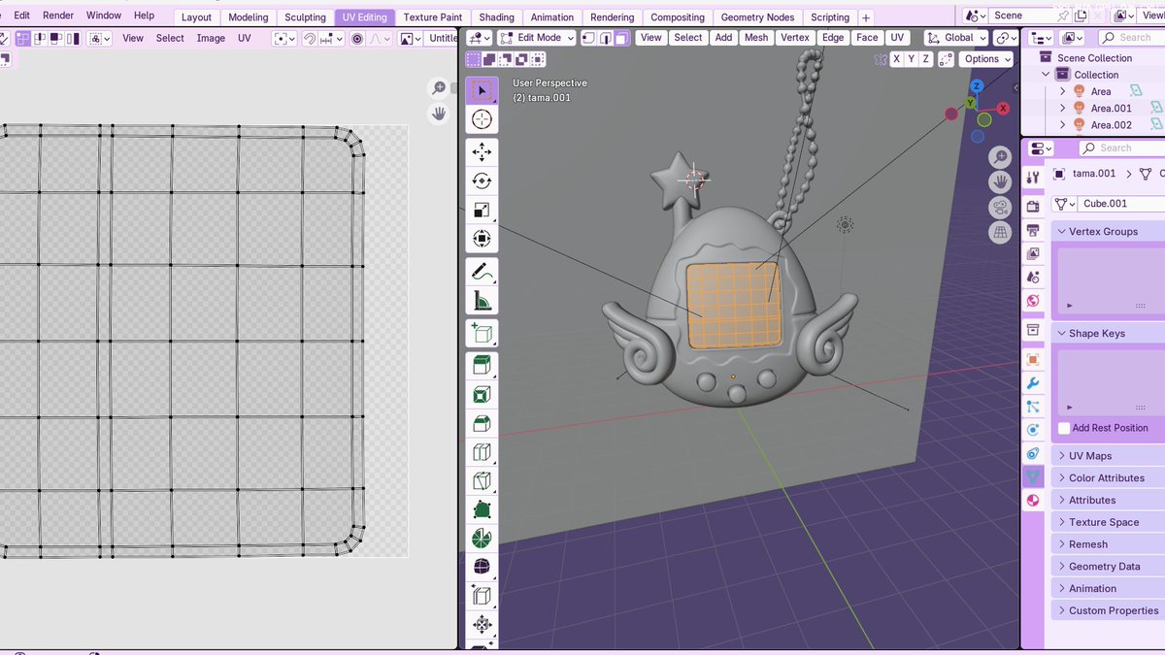Select the Add Cube tool
The image size is (1165, 655).
[482, 334]
